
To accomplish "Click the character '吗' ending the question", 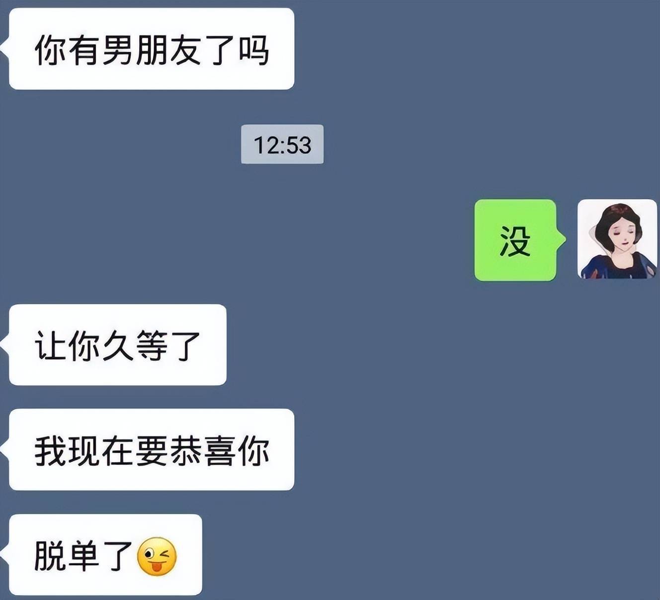I will (253, 50).
